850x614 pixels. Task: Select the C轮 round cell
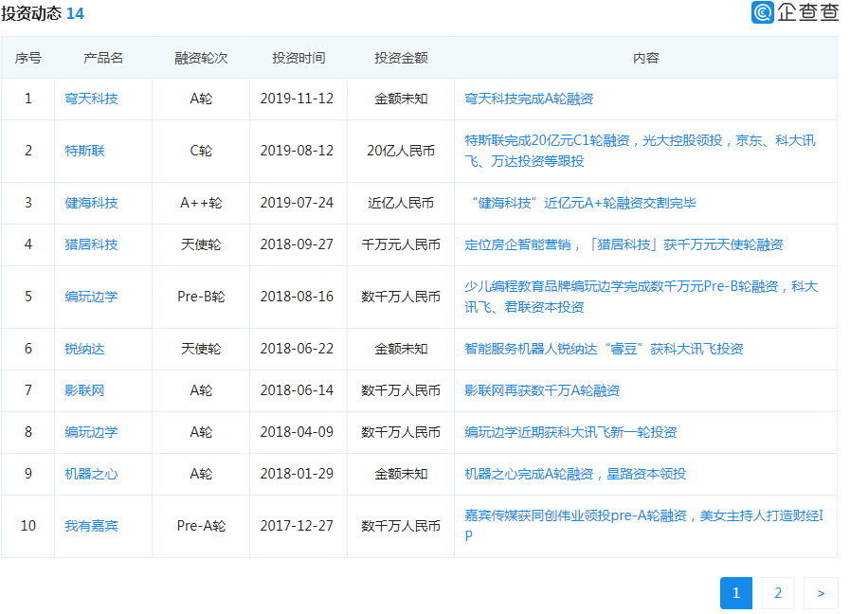(201, 151)
